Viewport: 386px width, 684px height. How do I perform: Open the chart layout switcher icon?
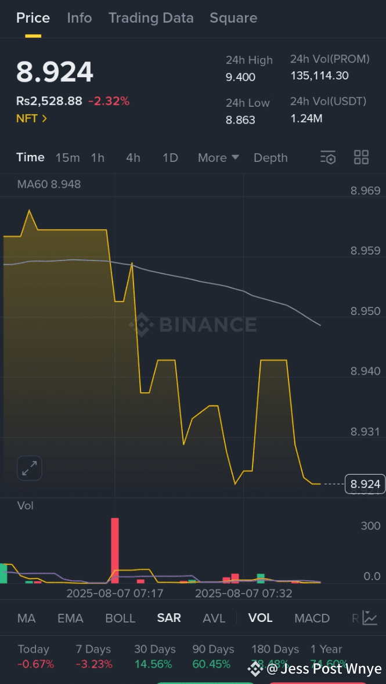pyautogui.click(x=361, y=157)
